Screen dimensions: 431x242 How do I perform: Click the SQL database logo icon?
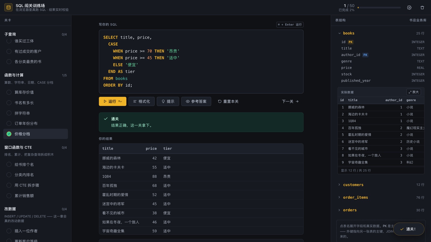tap(8, 8)
